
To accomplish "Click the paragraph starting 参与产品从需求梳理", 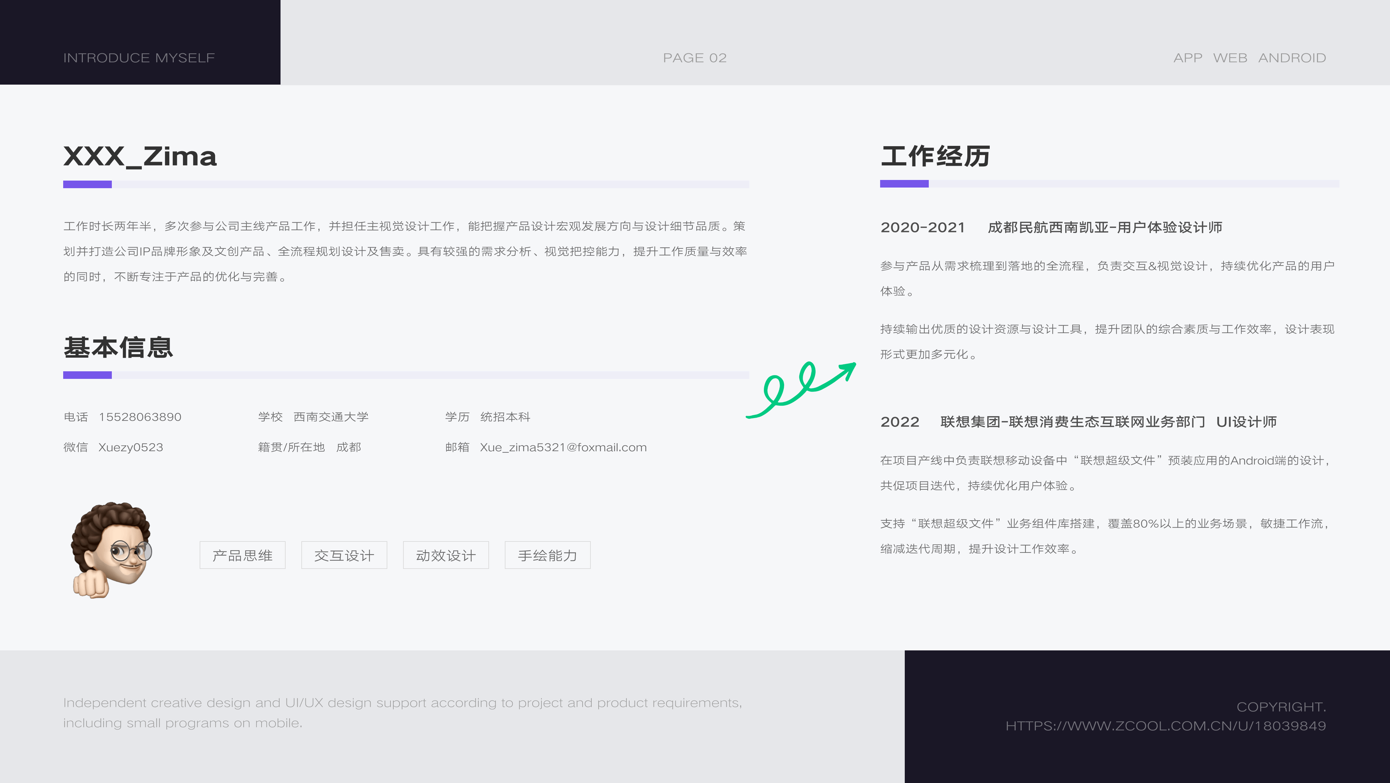I will [1107, 278].
